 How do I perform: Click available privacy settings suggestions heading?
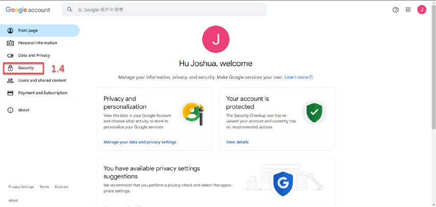[x=152, y=172]
